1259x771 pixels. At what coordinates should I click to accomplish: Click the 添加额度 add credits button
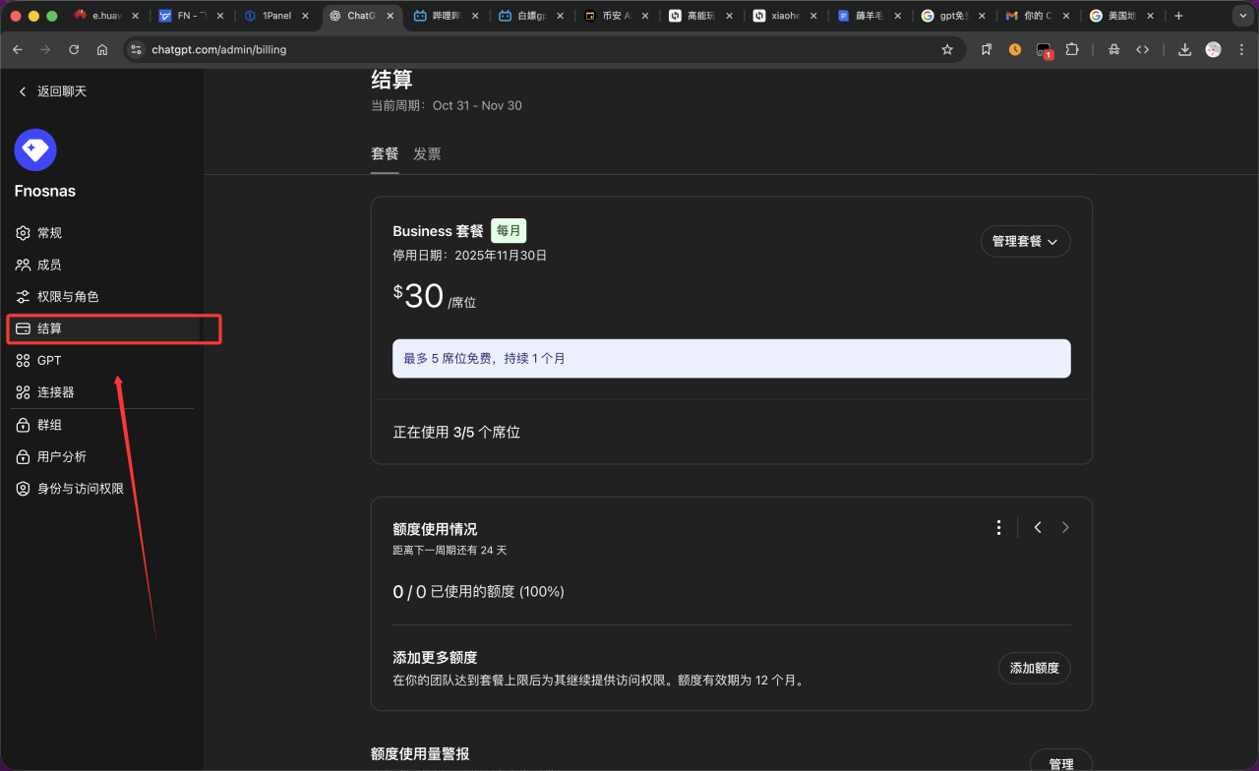click(1034, 668)
